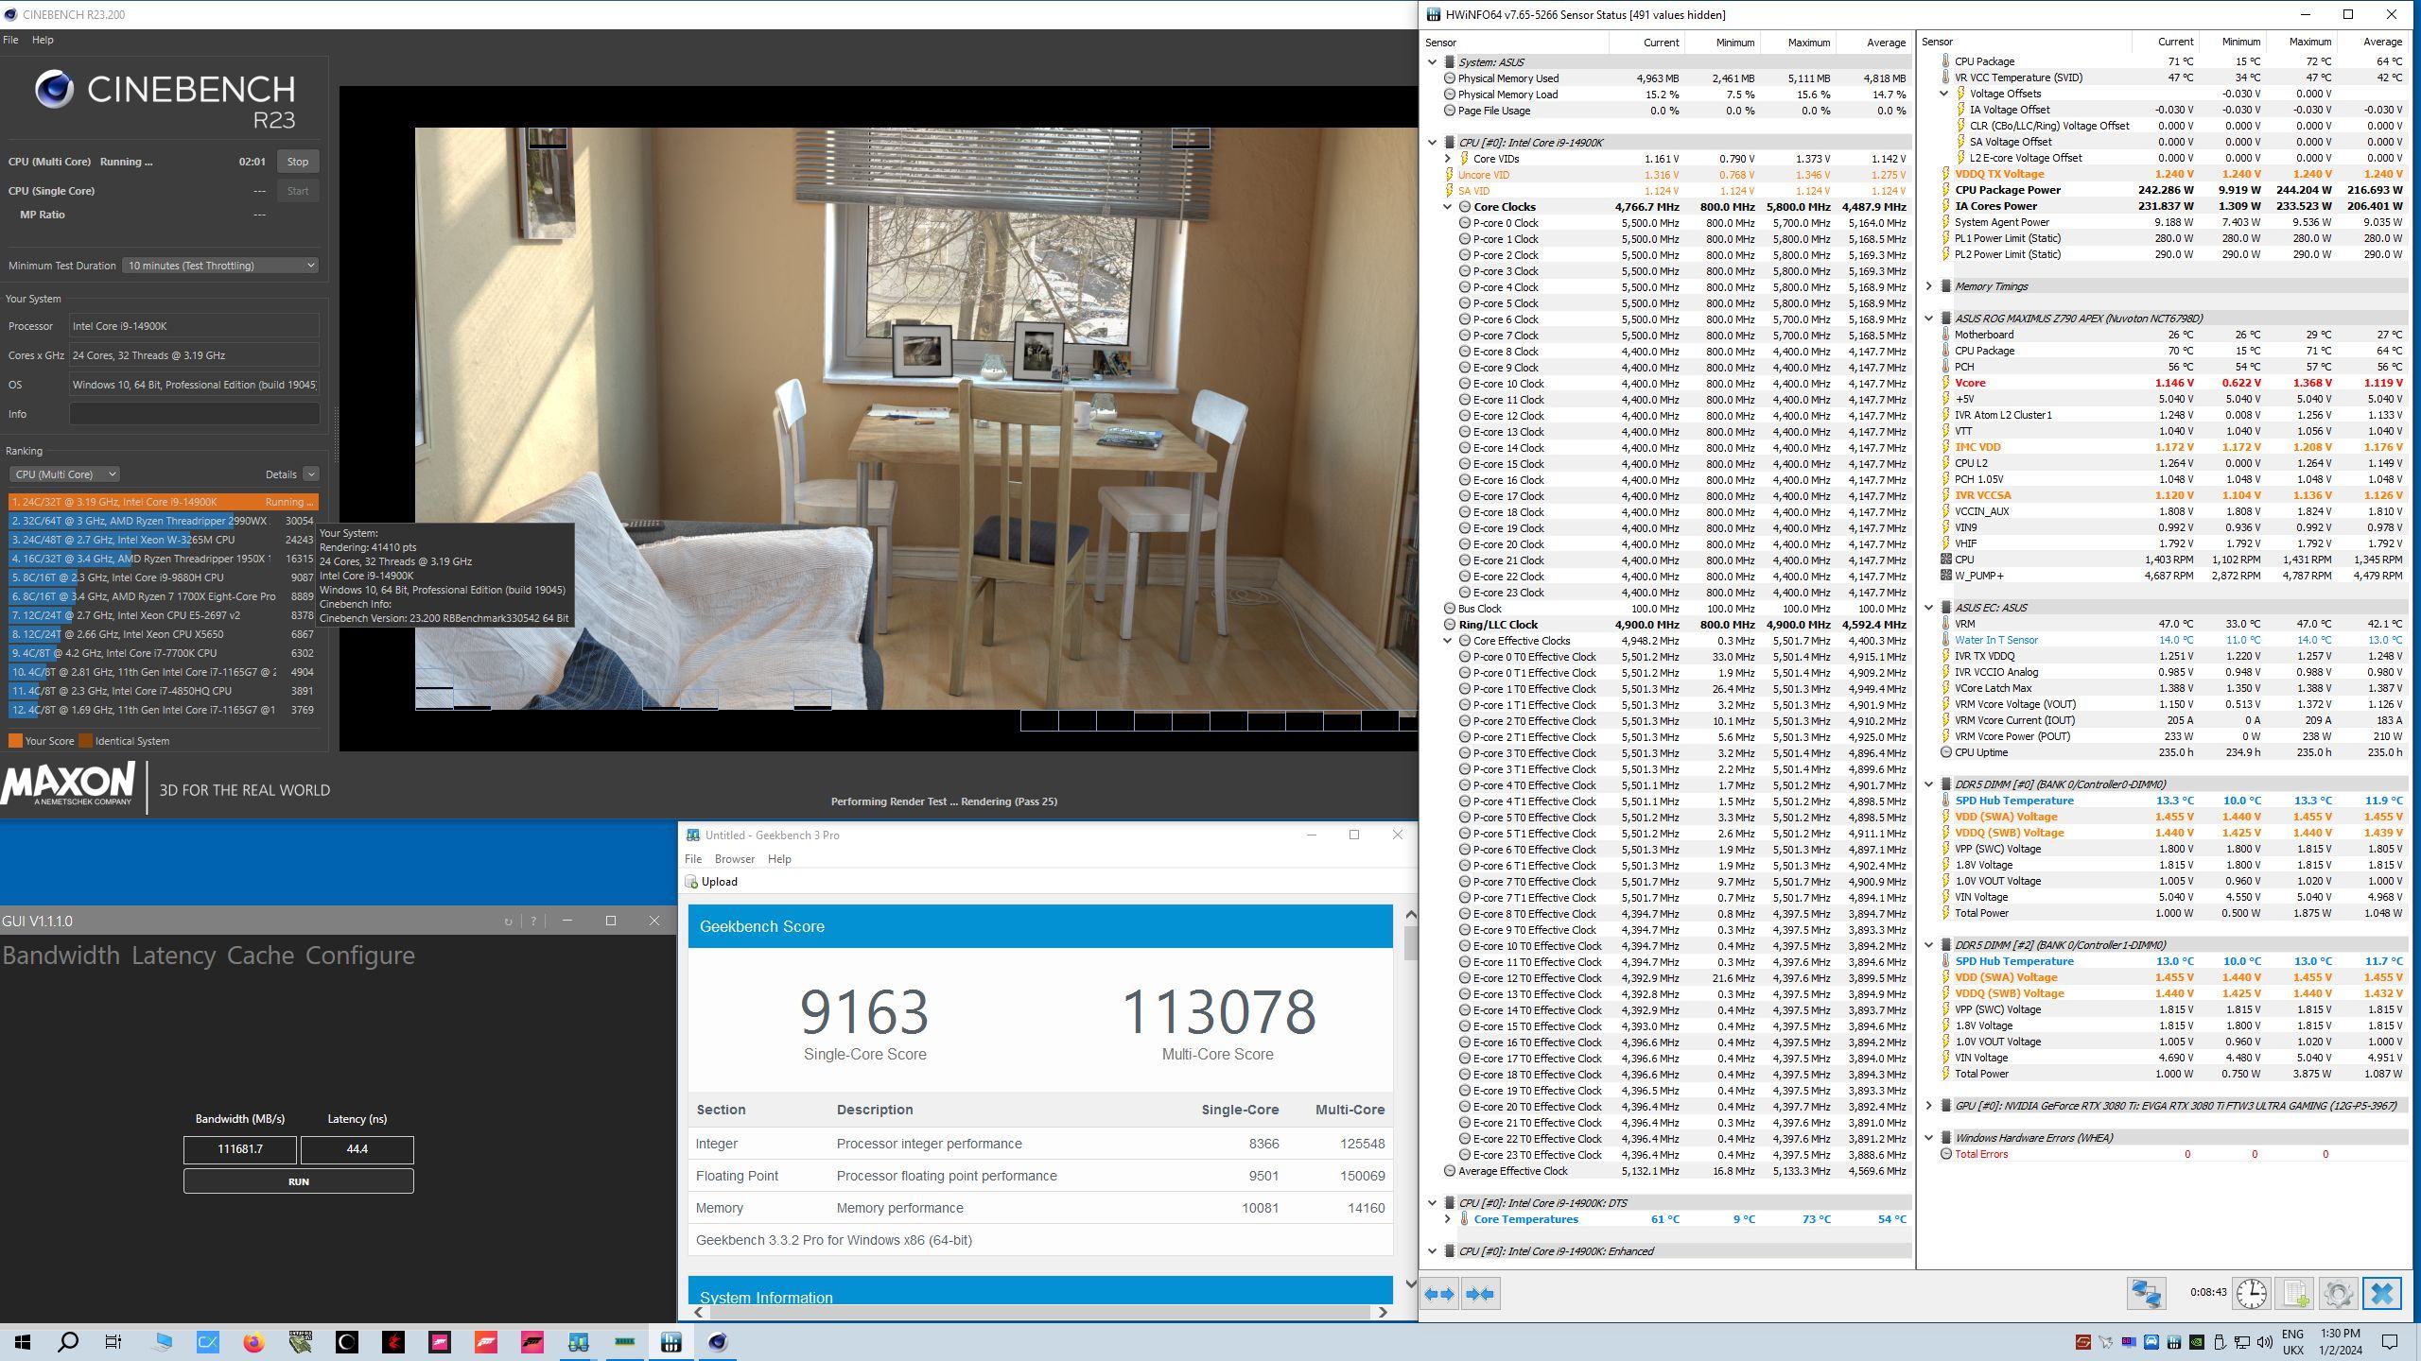Expand Memory Timings group

tap(1929, 286)
